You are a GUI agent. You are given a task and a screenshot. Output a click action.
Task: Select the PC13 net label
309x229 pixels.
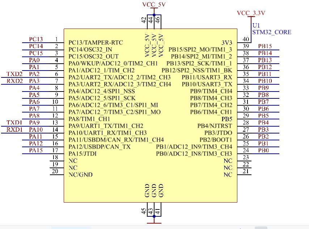[x=36, y=39]
